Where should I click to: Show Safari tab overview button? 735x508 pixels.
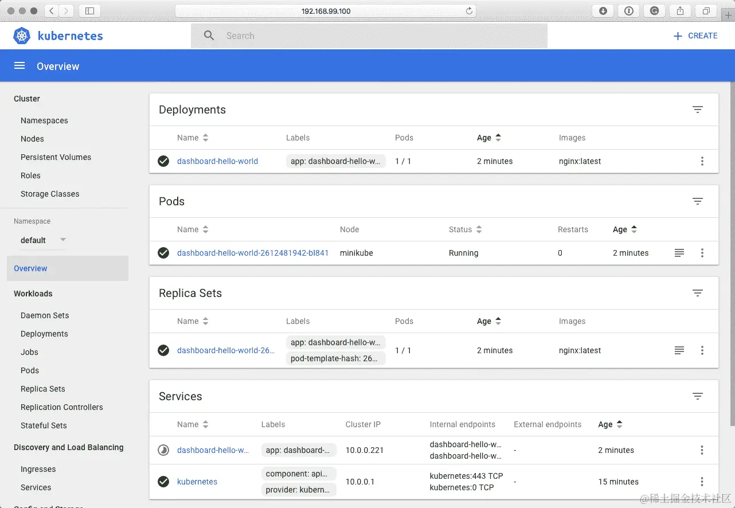[x=706, y=11]
